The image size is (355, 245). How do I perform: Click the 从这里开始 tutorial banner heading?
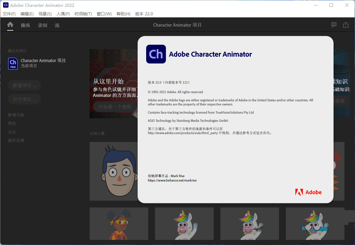[x=108, y=81]
